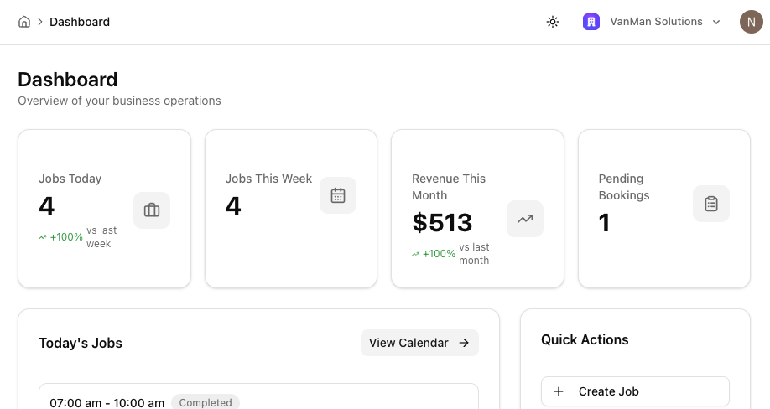Click the breadcrumb chevron separator

tap(40, 22)
